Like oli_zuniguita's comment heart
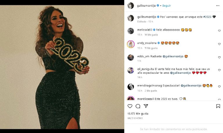The image size is (223, 133). point(219,70)
